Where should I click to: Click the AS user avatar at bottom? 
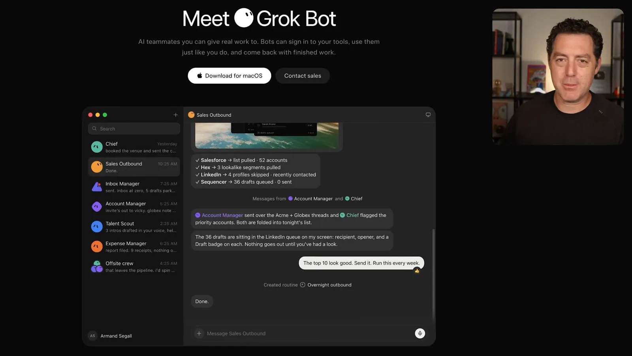coord(92,336)
